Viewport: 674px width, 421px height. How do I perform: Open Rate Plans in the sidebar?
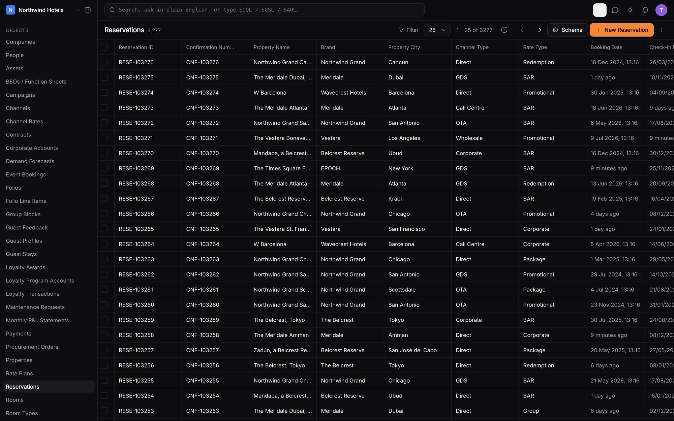(x=19, y=374)
